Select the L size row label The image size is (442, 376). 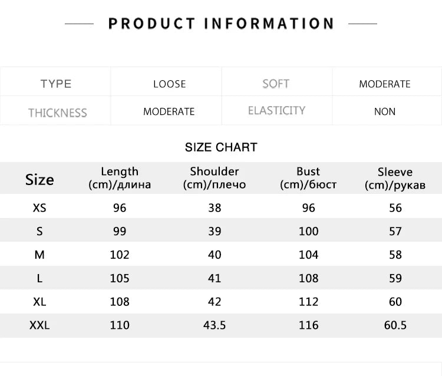pyautogui.click(x=39, y=278)
